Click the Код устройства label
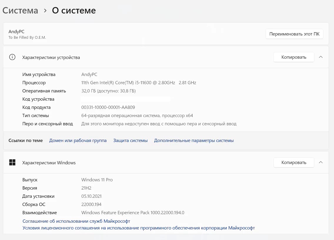 point(38,99)
